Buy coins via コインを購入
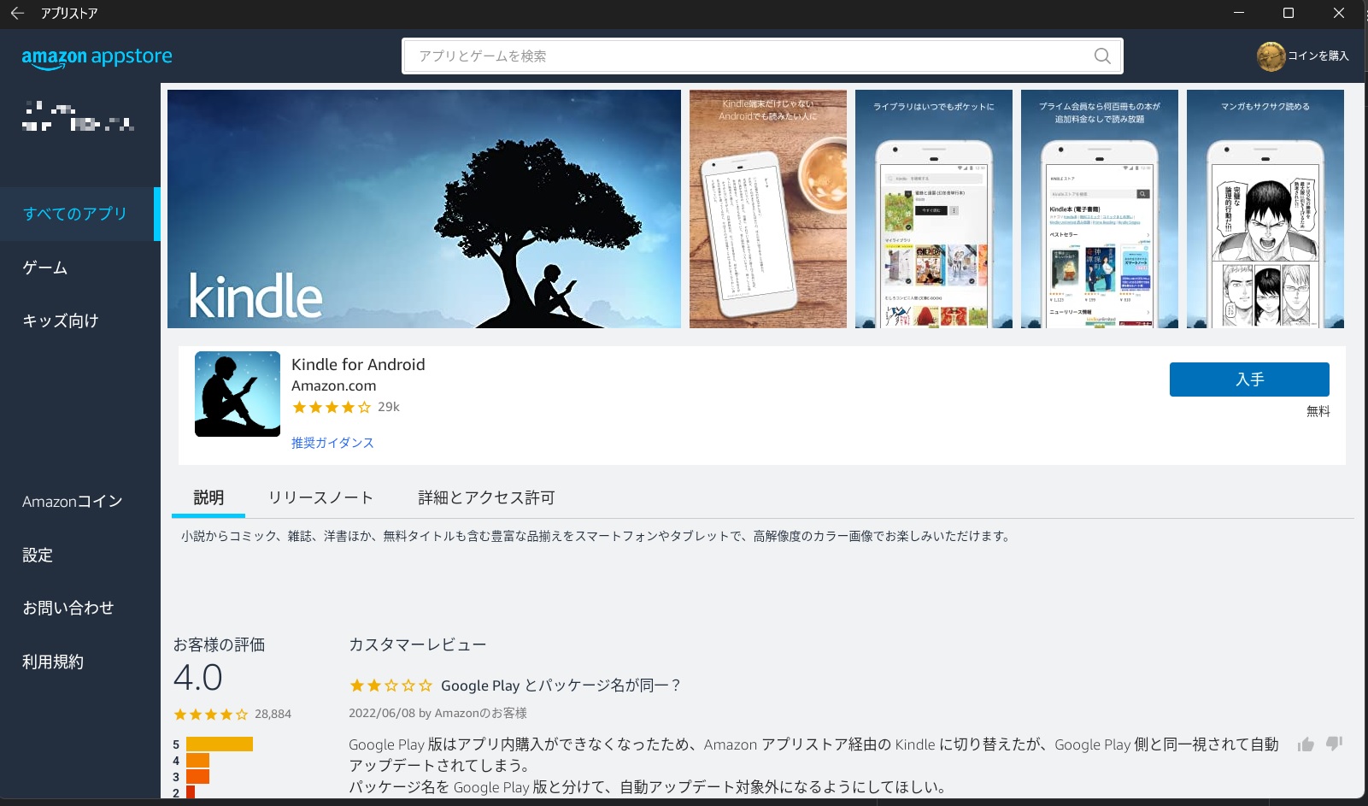1368x806 pixels. (1318, 56)
